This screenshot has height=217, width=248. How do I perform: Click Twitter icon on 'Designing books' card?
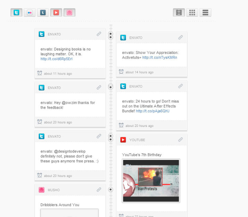tap(42, 34)
